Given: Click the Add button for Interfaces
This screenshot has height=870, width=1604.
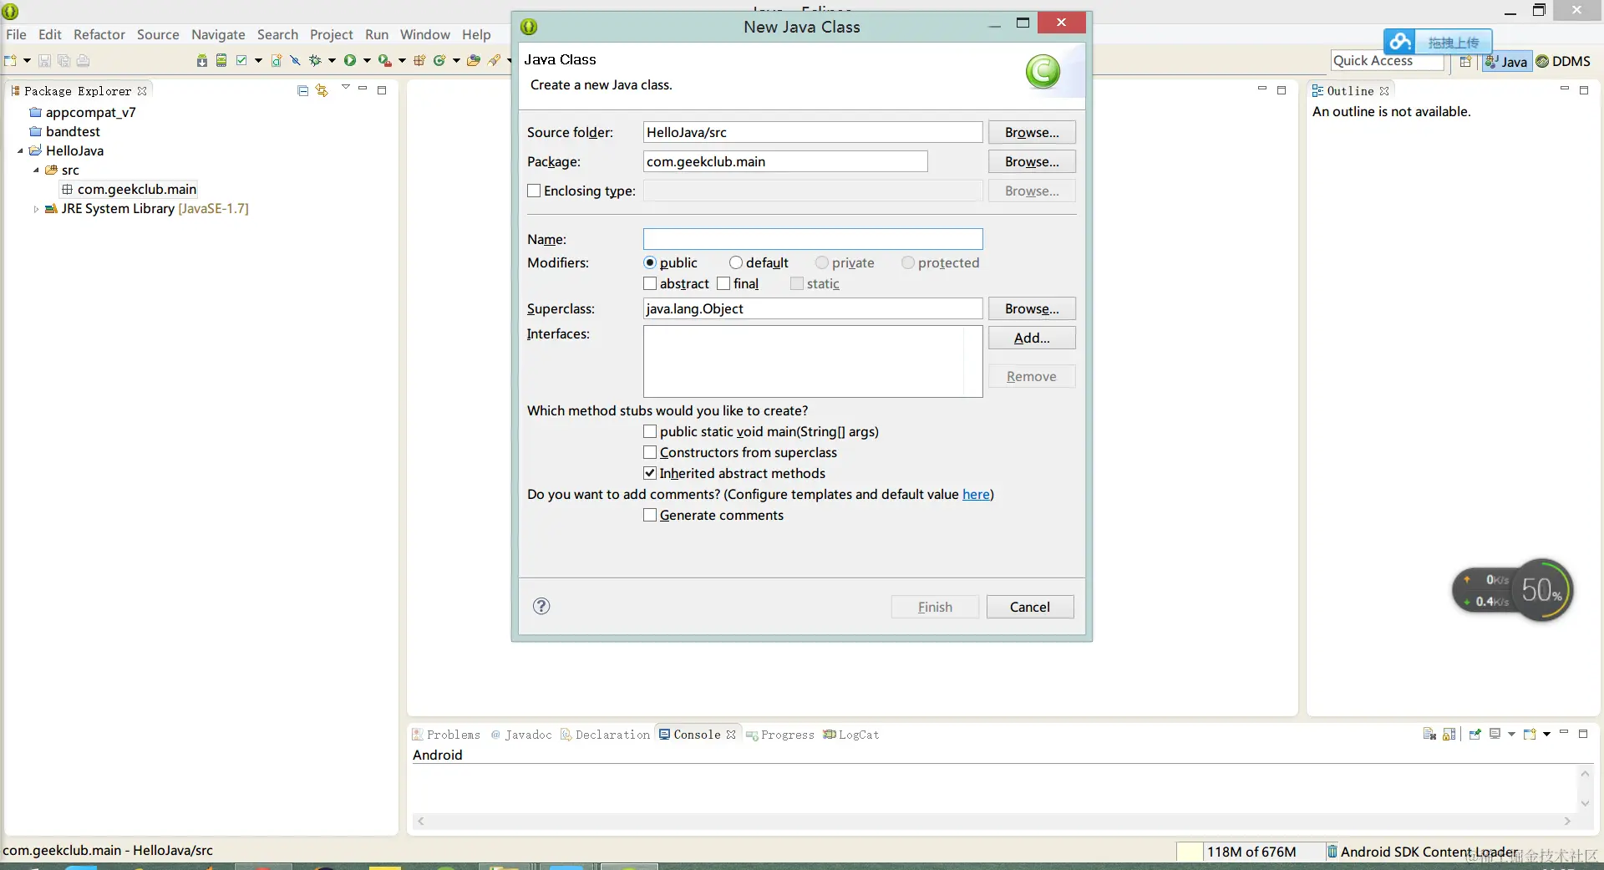Looking at the screenshot, I should click(x=1032, y=338).
